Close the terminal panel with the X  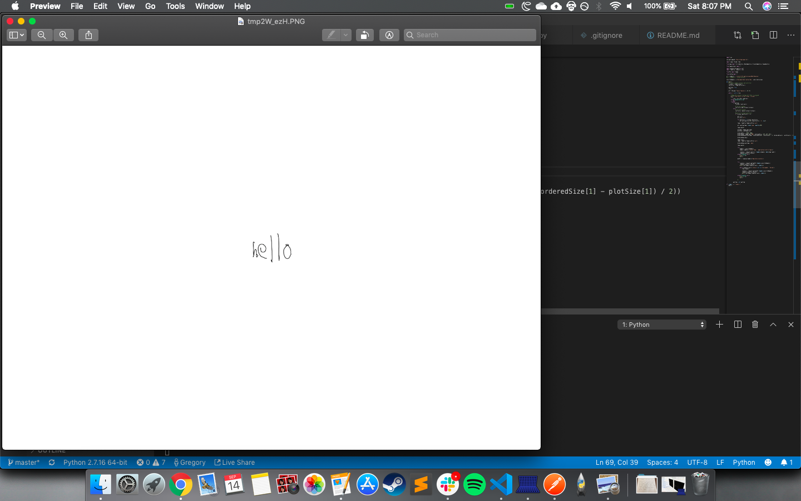pyautogui.click(x=791, y=325)
